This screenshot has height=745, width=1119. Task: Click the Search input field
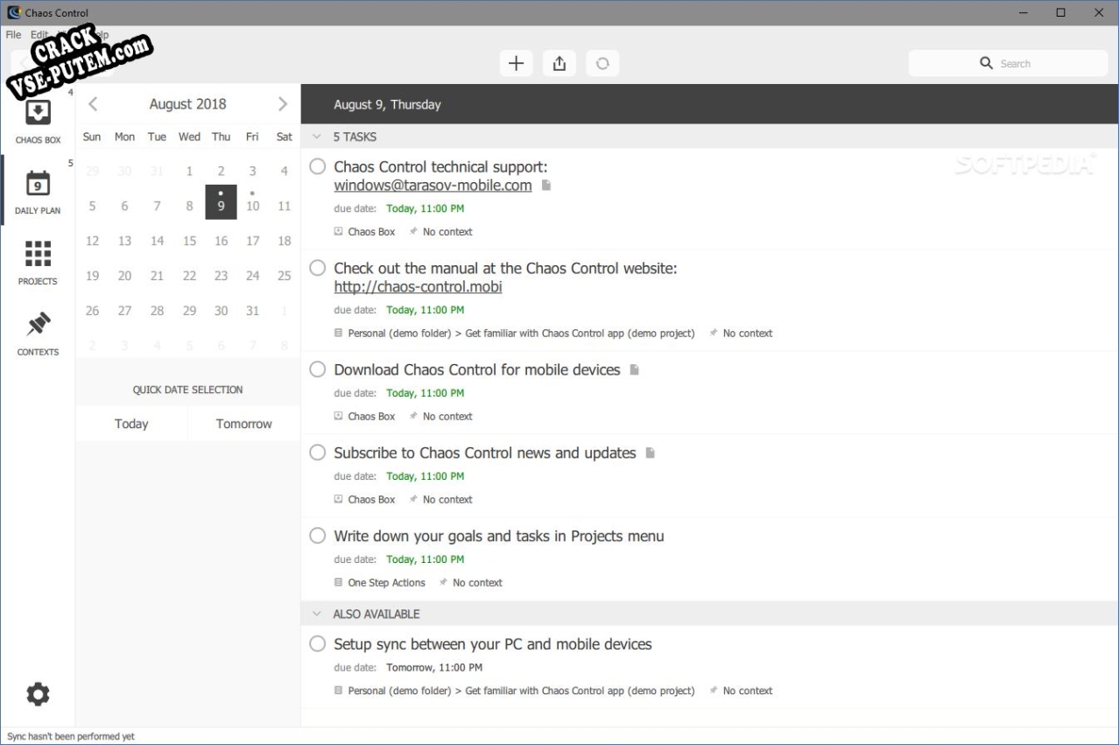pyautogui.click(x=1007, y=63)
